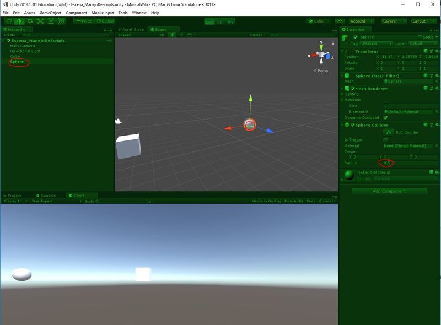
Task: Collapse the Materials foldout
Action: (342, 100)
